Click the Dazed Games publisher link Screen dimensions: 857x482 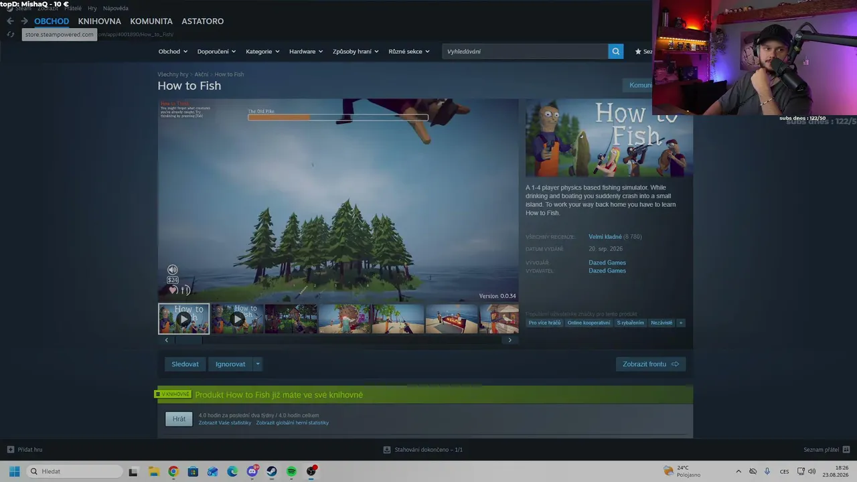[607, 270]
